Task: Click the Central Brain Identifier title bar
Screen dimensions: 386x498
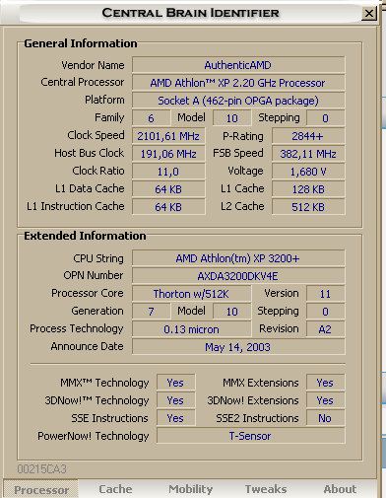Action: pyautogui.click(x=190, y=13)
